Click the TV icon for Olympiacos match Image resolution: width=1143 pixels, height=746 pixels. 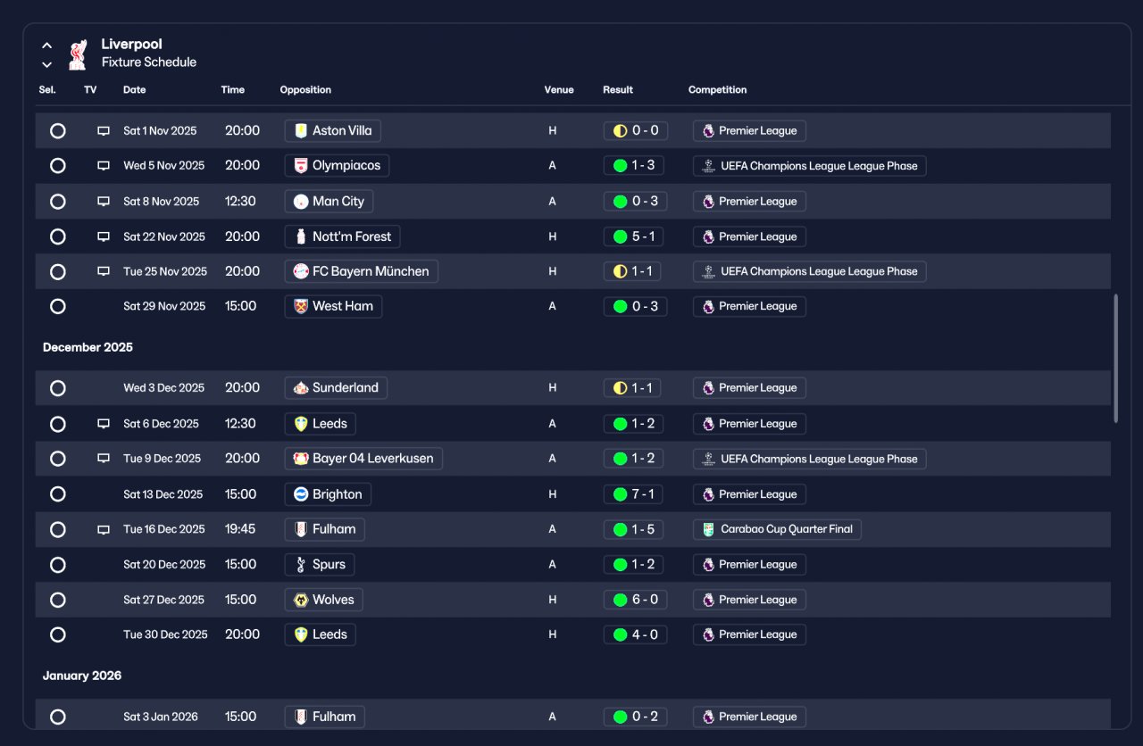coord(104,166)
